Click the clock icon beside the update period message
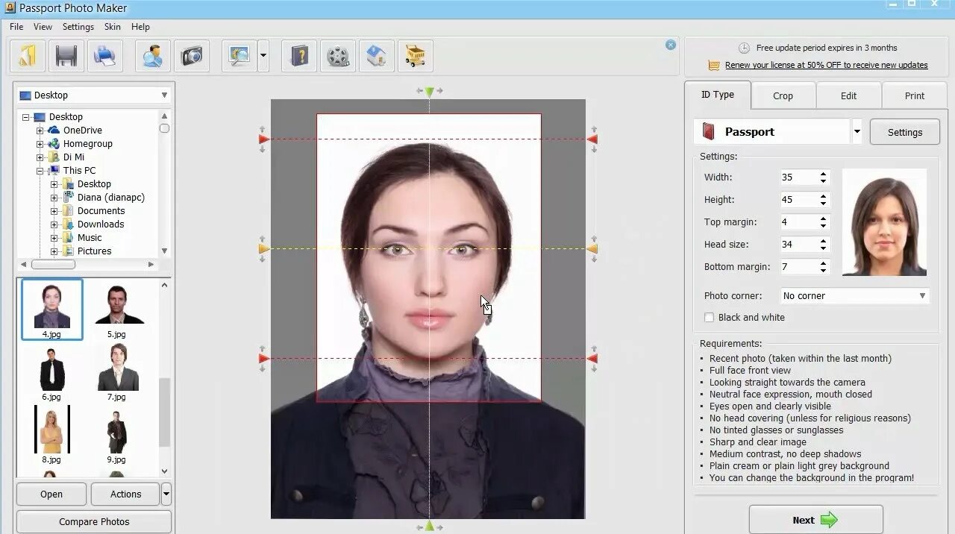 tap(744, 48)
